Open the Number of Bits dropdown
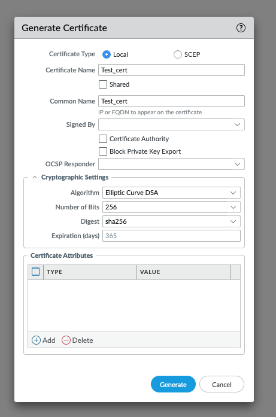Viewport: 276px width, 417px height. point(171,207)
